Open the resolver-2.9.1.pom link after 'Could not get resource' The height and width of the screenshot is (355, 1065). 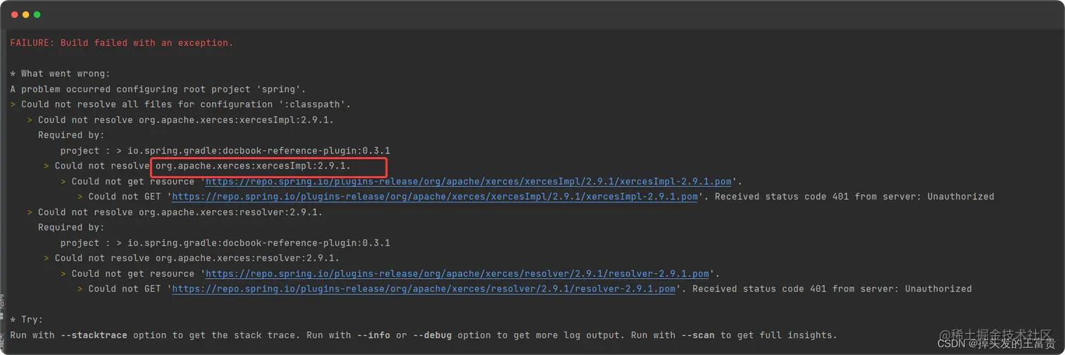click(459, 274)
